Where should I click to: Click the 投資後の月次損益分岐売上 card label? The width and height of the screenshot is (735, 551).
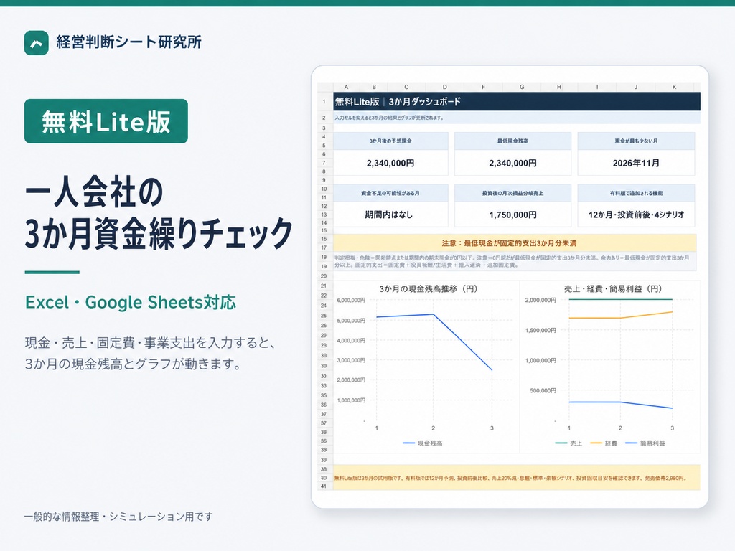[512, 193]
